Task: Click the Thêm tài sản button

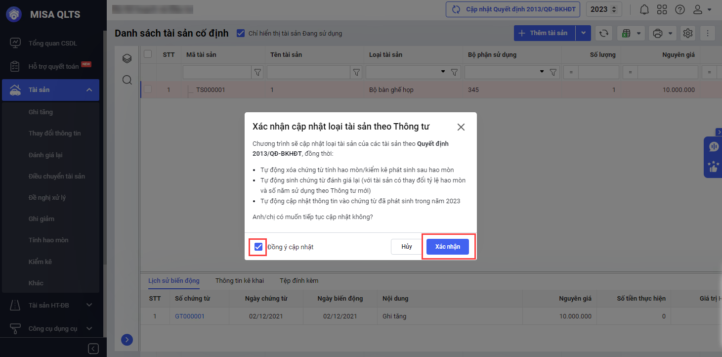Action: coord(545,33)
